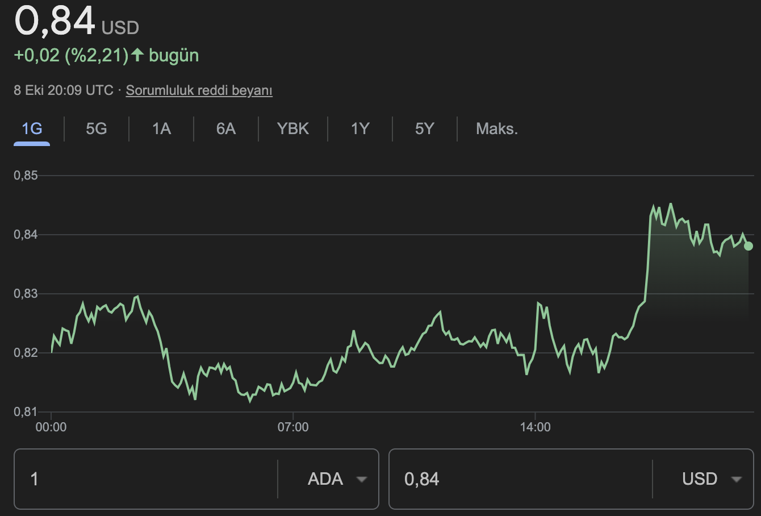761x516 pixels.
Task: Select the YBK range tab
Action: click(x=293, y=129)
